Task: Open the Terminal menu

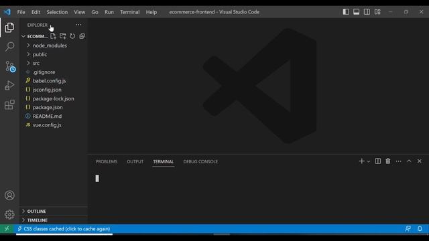Action: pos(129,12)
